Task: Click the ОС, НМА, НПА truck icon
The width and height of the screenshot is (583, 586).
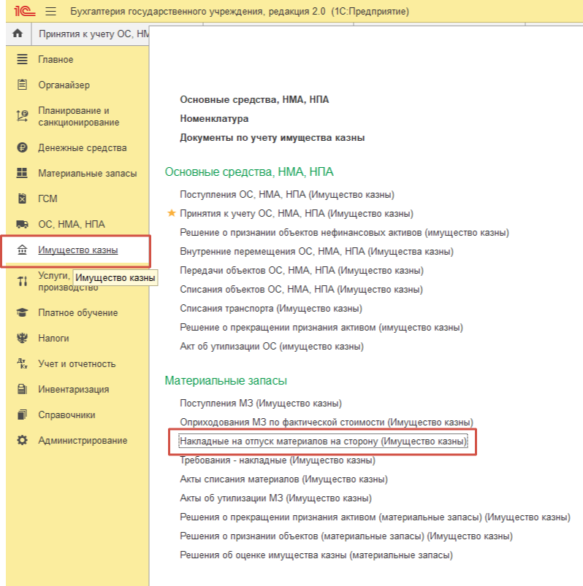Action: pyautogui.click(x=22, y=224)
